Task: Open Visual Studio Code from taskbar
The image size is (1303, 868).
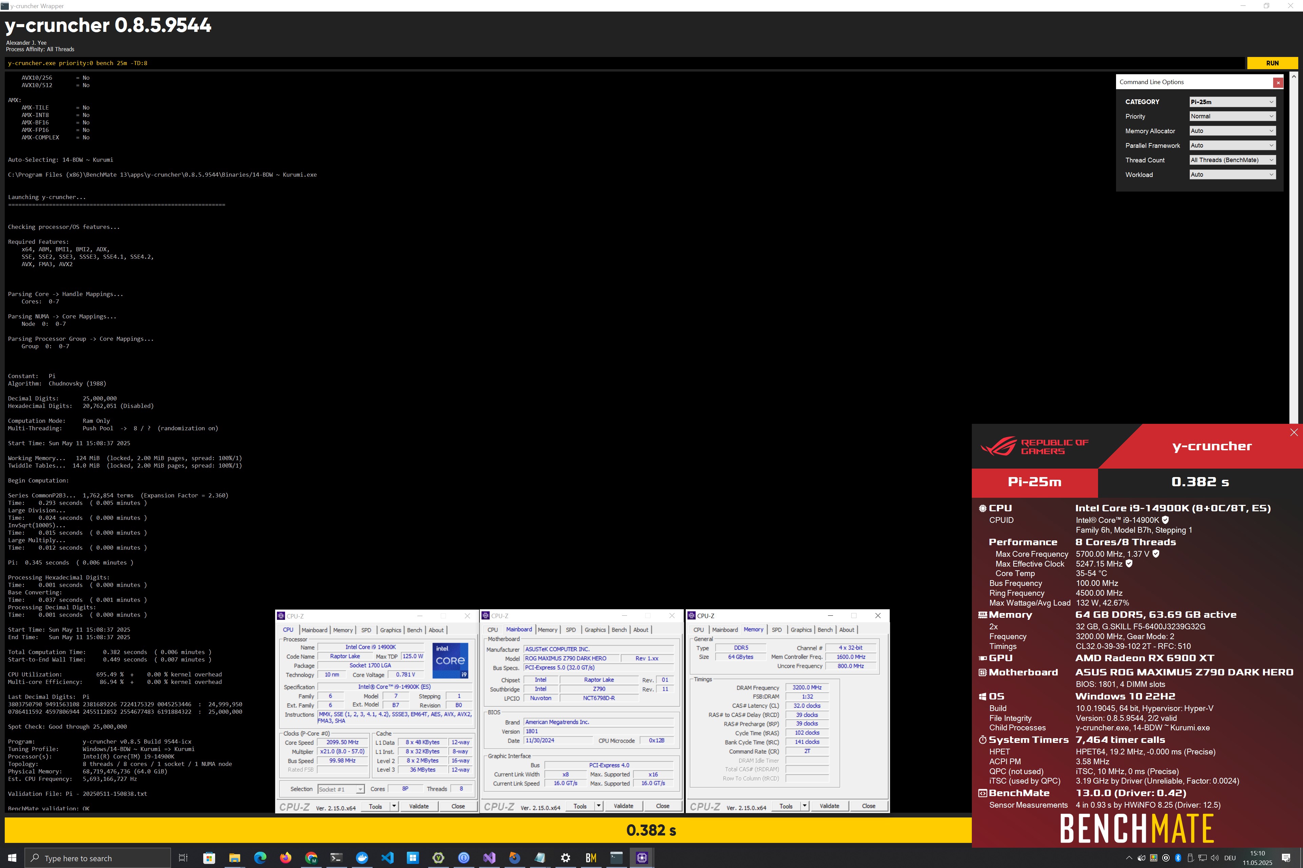Action: [x=387, y=858]
